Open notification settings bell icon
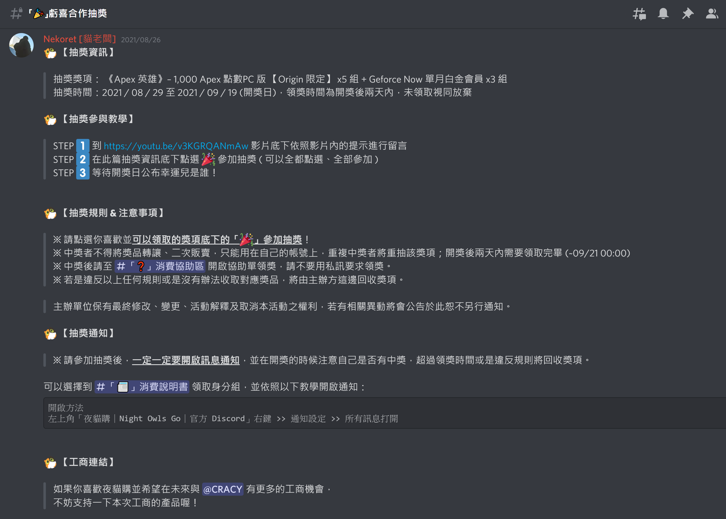726x519 pixels. tap(663, 13)
